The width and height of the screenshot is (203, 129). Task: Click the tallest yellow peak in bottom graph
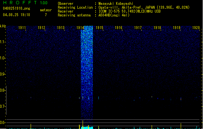click(x=83, y=124)
